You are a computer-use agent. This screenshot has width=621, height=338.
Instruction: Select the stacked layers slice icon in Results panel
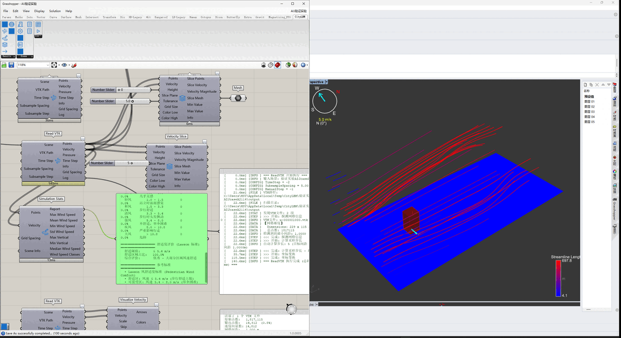(x=5, y=45)
